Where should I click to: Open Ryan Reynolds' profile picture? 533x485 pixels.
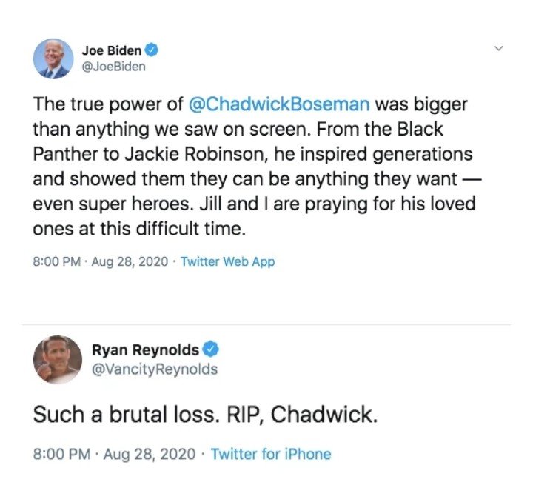58,360
